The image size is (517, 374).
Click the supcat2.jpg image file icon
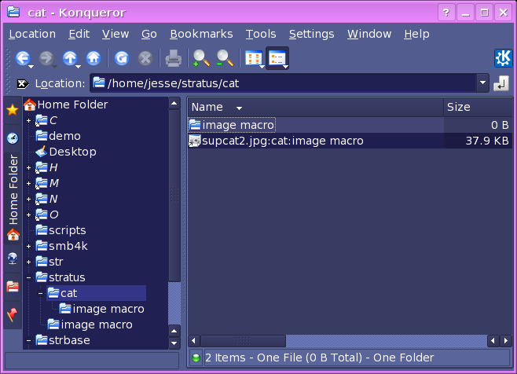pyautogui.click(x=195, y=141)
